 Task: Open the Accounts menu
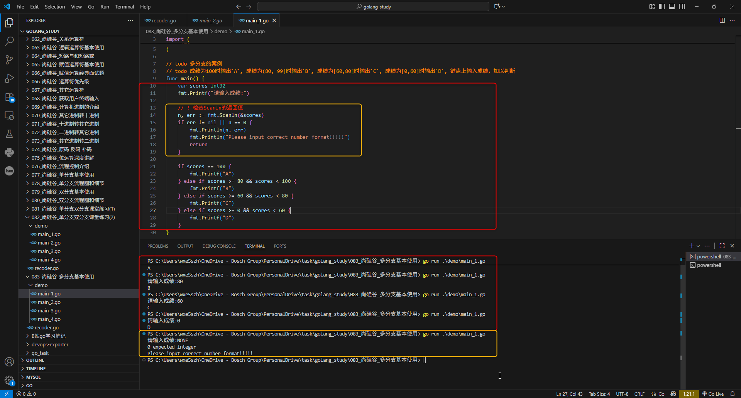pyautogui.click(x=9, y=362)
